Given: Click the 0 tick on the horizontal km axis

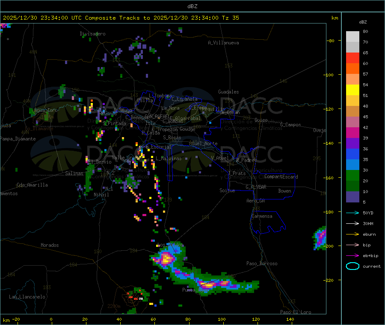Looking at the screenshot, I should tap(51, 319).
